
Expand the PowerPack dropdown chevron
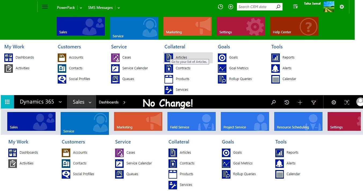coord(81,8)
